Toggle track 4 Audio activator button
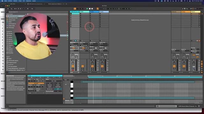Viewport: 204px width, 114px height. pyautogui.click(x=102, y=66)
